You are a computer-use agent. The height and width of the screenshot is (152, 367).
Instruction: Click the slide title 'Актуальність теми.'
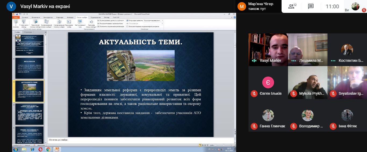click(141, 42)
